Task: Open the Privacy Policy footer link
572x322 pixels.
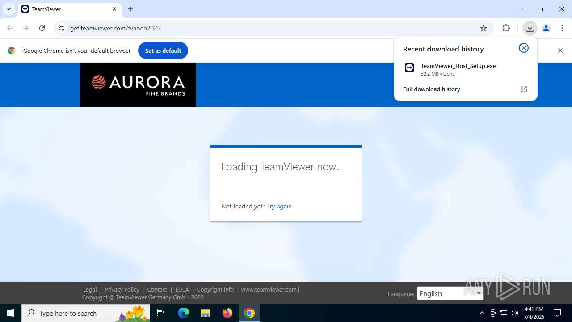Action: click(122, 289)
